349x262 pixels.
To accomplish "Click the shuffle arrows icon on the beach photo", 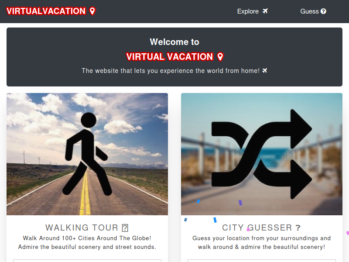I will (x=261, y=154).
